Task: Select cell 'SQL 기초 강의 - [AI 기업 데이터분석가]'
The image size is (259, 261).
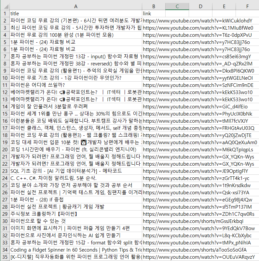Action: 76,171
